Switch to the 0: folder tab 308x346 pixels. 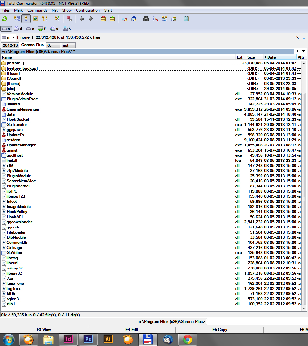tap(53, 45)
